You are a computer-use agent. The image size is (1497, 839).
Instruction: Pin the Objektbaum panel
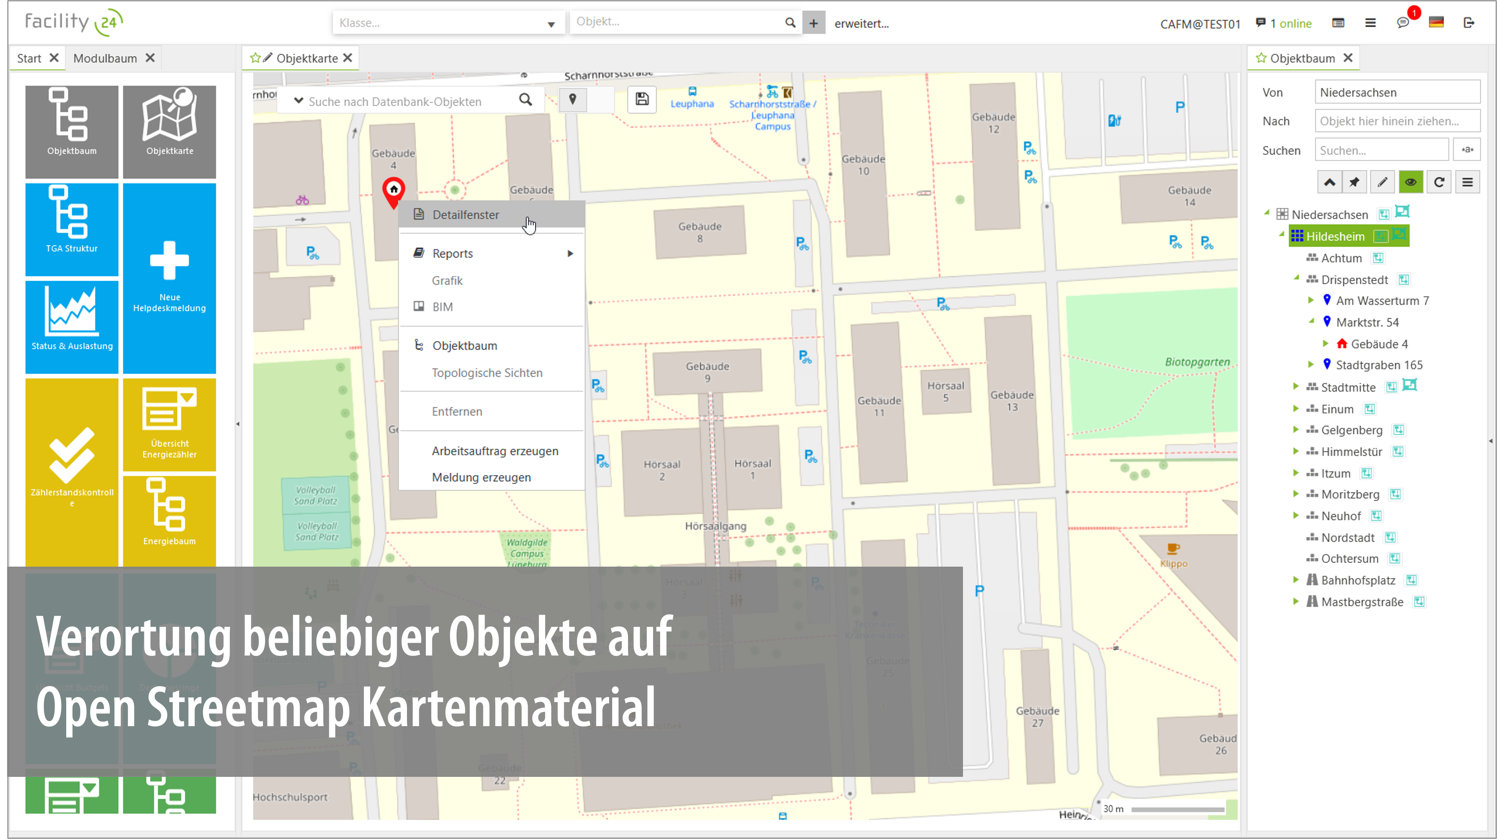click(1355, 182)
